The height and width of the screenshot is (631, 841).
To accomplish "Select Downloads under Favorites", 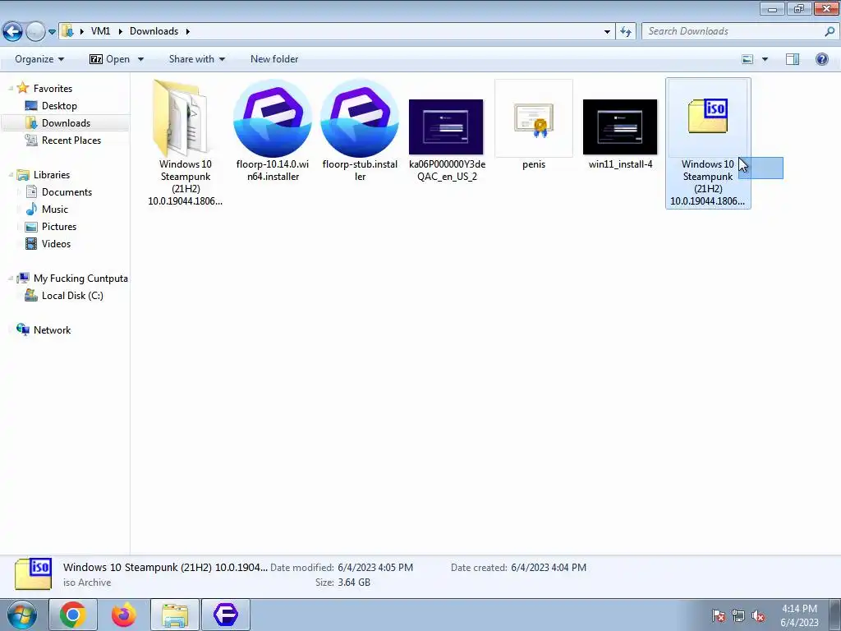I will [x=66, y=123].
